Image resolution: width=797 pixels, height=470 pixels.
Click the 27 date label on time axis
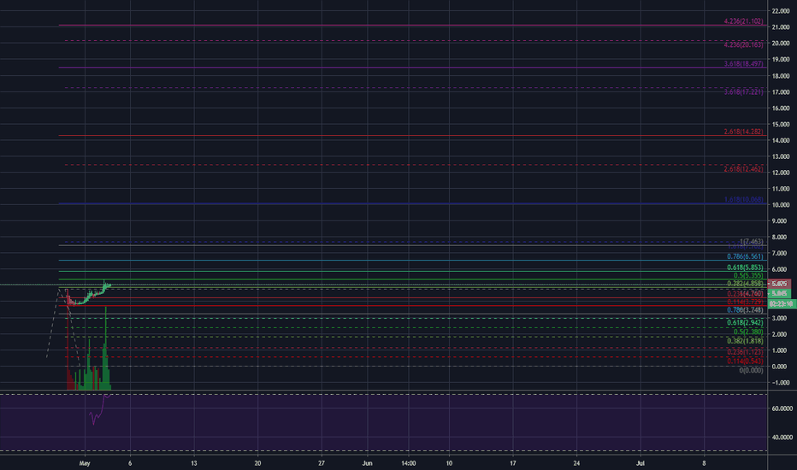[x=322, y=463]
